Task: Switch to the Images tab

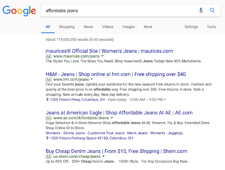Action: pos(128,27)
